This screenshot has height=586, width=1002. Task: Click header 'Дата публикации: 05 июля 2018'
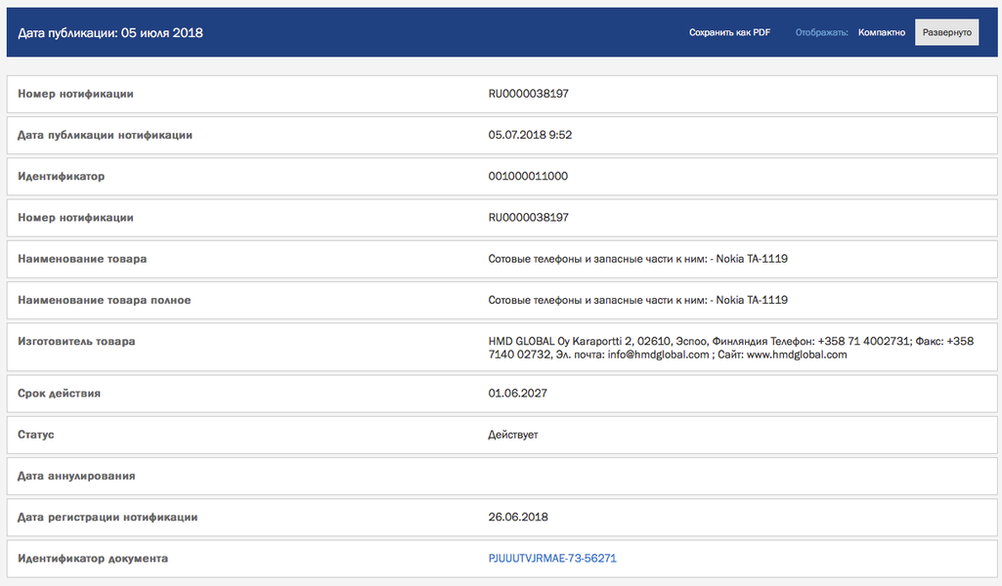[x=110, y=32]
